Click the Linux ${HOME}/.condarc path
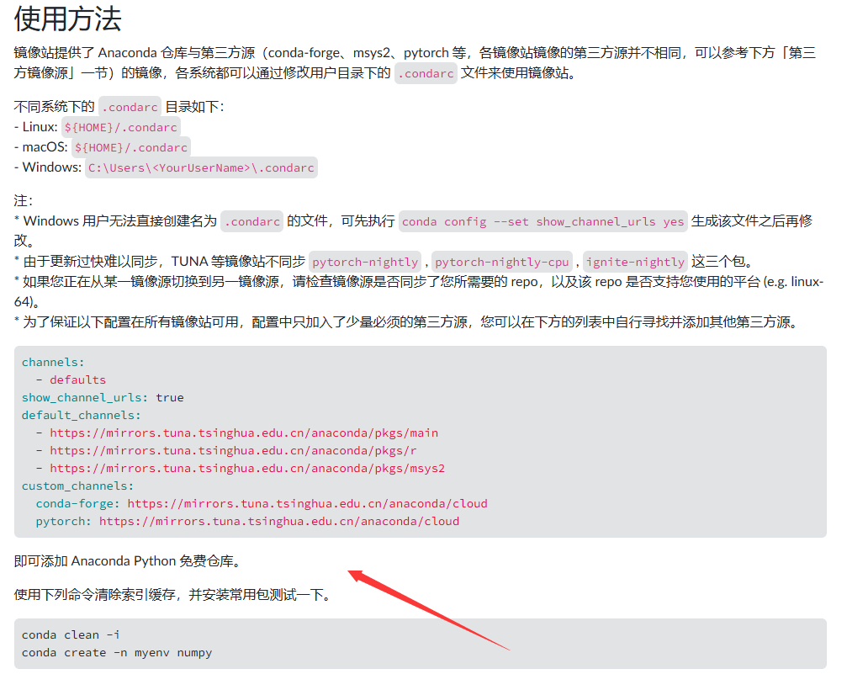 (121, 127)
